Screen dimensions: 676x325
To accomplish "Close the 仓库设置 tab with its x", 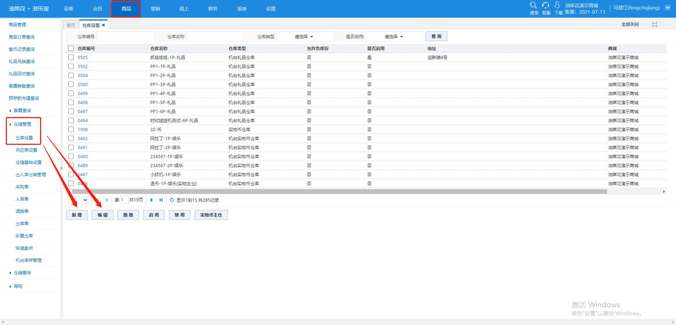I will pos(103,25).
